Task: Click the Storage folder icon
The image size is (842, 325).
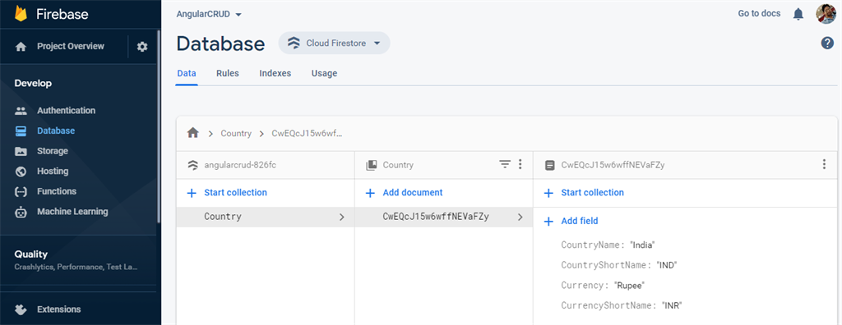Action: (x=21, y=151)
